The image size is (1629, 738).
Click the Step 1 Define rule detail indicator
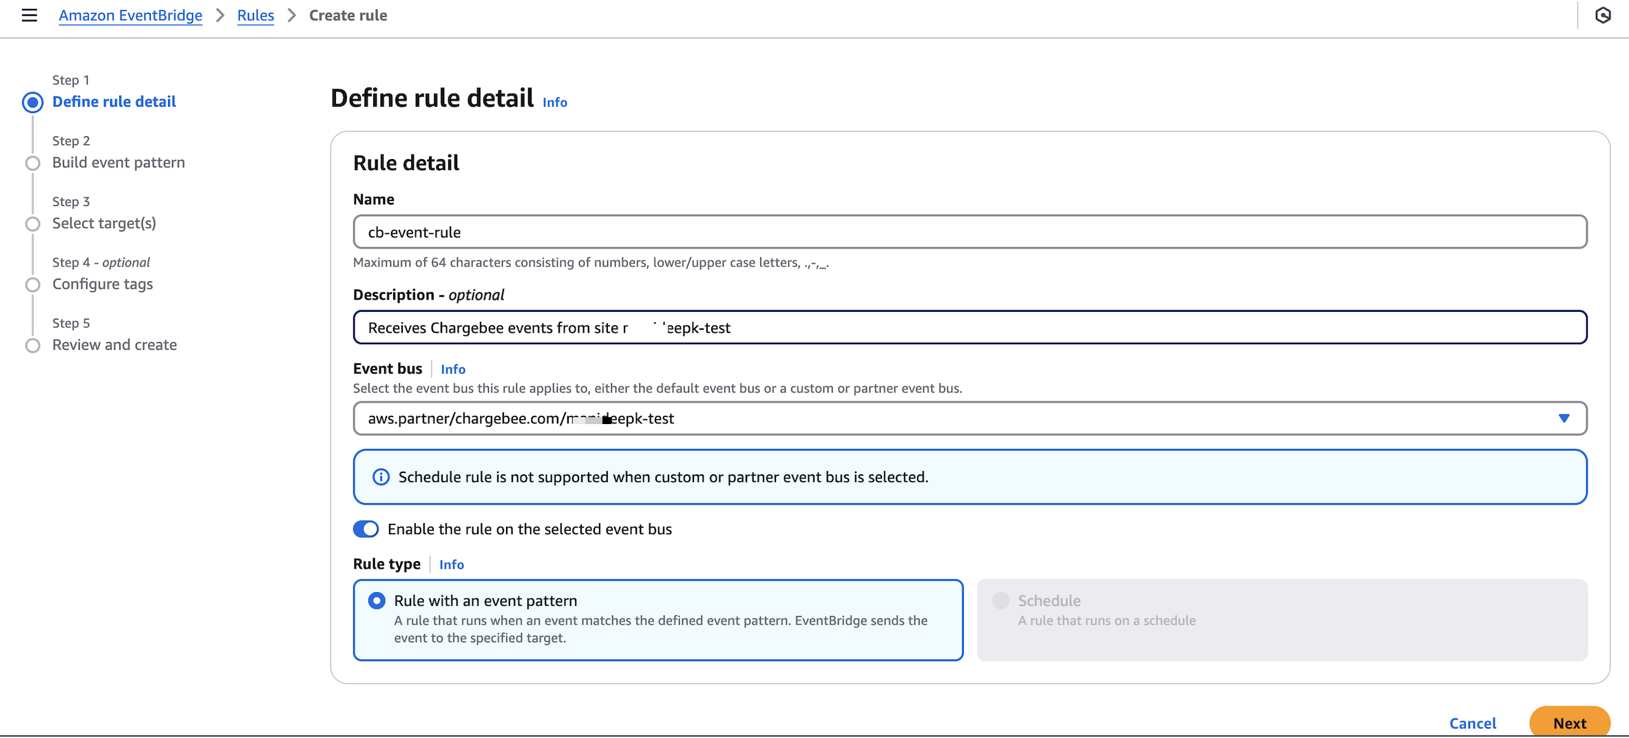pos(32,102)
